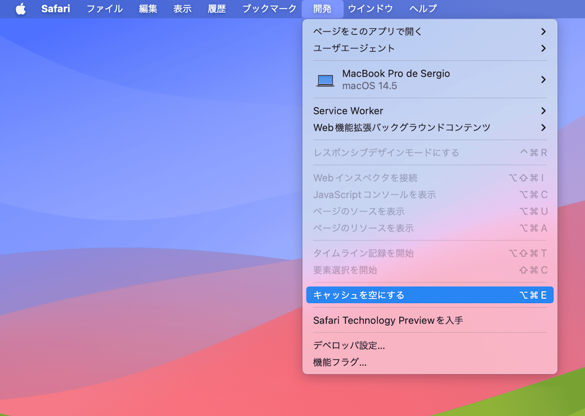Open the 編集 menu
The width and height of the screenshot is (585, 416).
tap(148, 9)
